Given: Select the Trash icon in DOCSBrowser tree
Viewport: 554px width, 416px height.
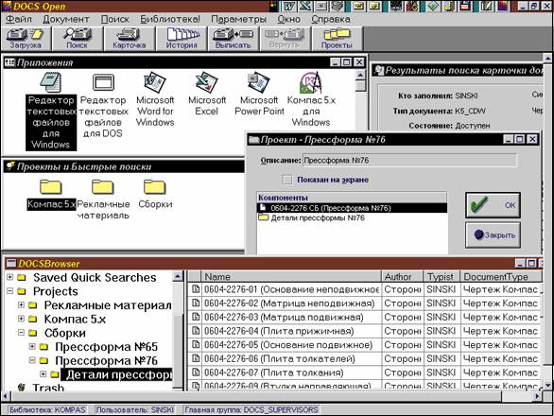Looking at the screenshot, I should coord(22,388).
